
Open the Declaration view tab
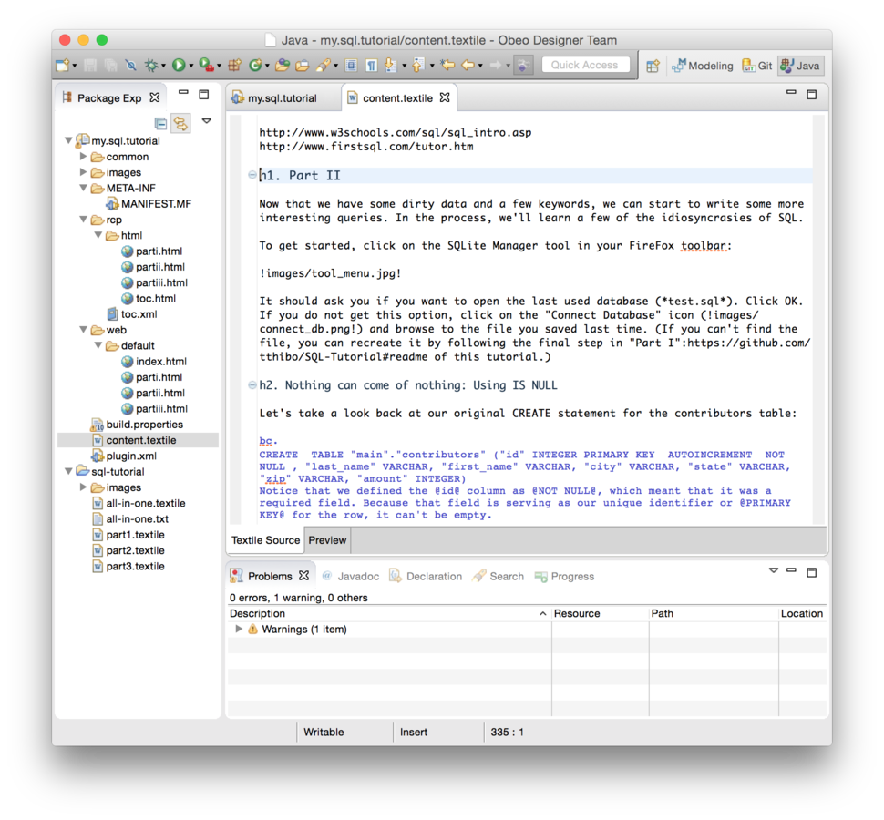tap(427, 576)
